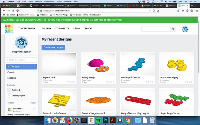Screen dimensions: 200x125
Task: Bookmark this page with star icon
Action: 158,10
